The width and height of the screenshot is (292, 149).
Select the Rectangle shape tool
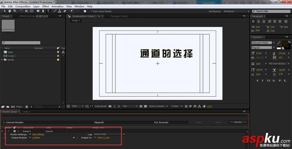[x=38, y=11]
